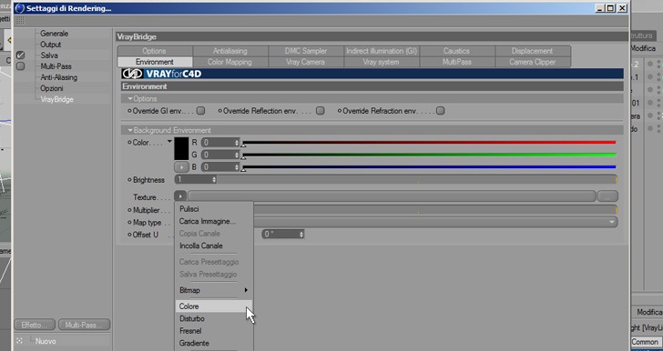Click the Multi-Pass button at bottom
The height and width of the screenshot is (351, 663).
[x=84, y=325]
